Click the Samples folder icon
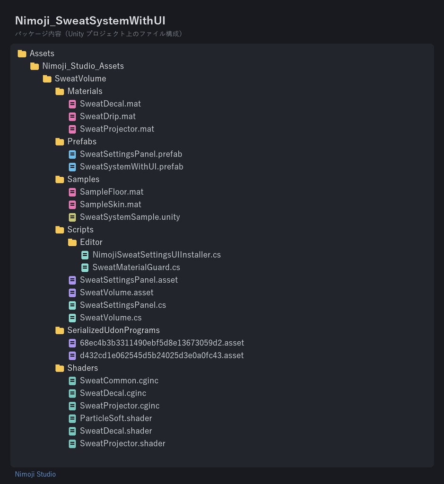444x484 pixels. (60, 180)
